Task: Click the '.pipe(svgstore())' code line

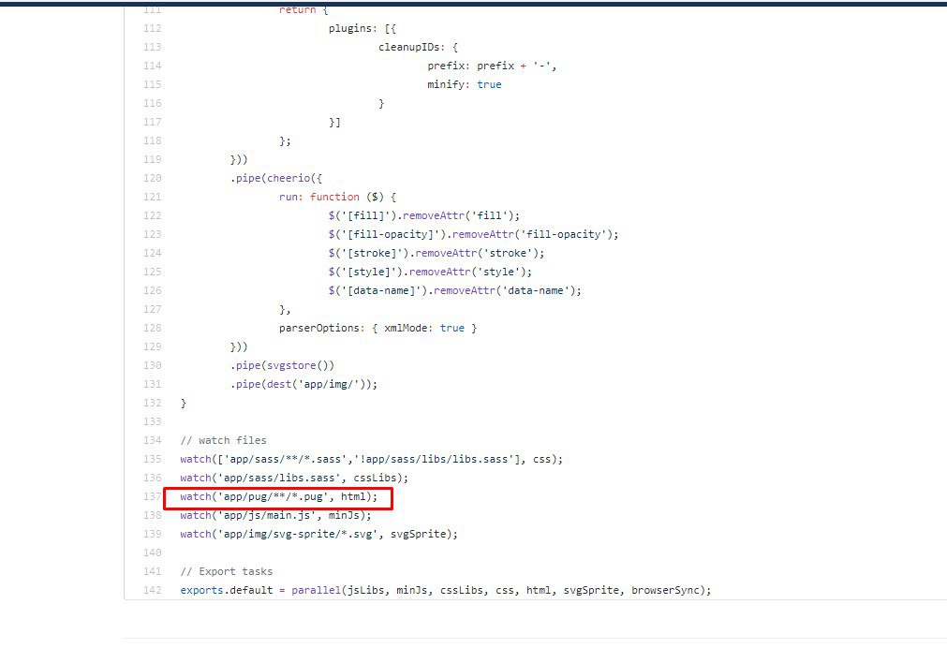Action: [x=282, y=365]
